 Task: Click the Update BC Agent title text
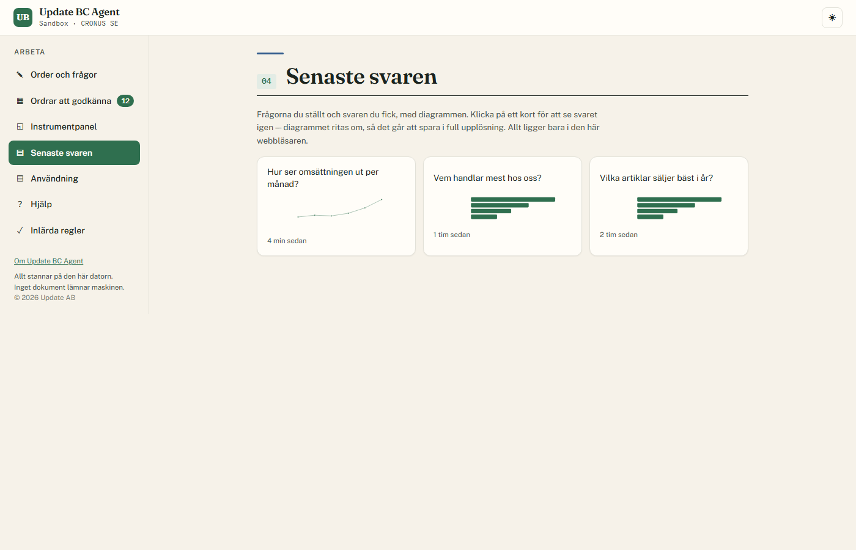[79, 12]
